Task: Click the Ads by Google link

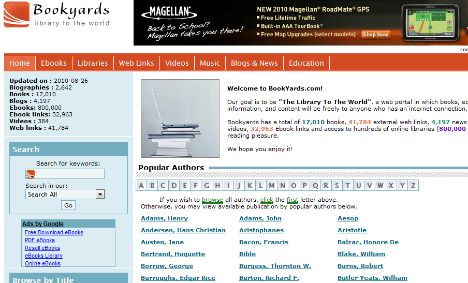Action: click(x=43, y=224)
